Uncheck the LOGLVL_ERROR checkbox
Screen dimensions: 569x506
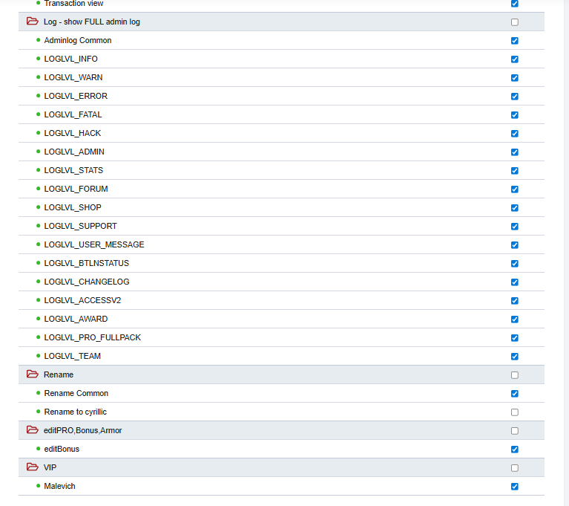point(515,97)
